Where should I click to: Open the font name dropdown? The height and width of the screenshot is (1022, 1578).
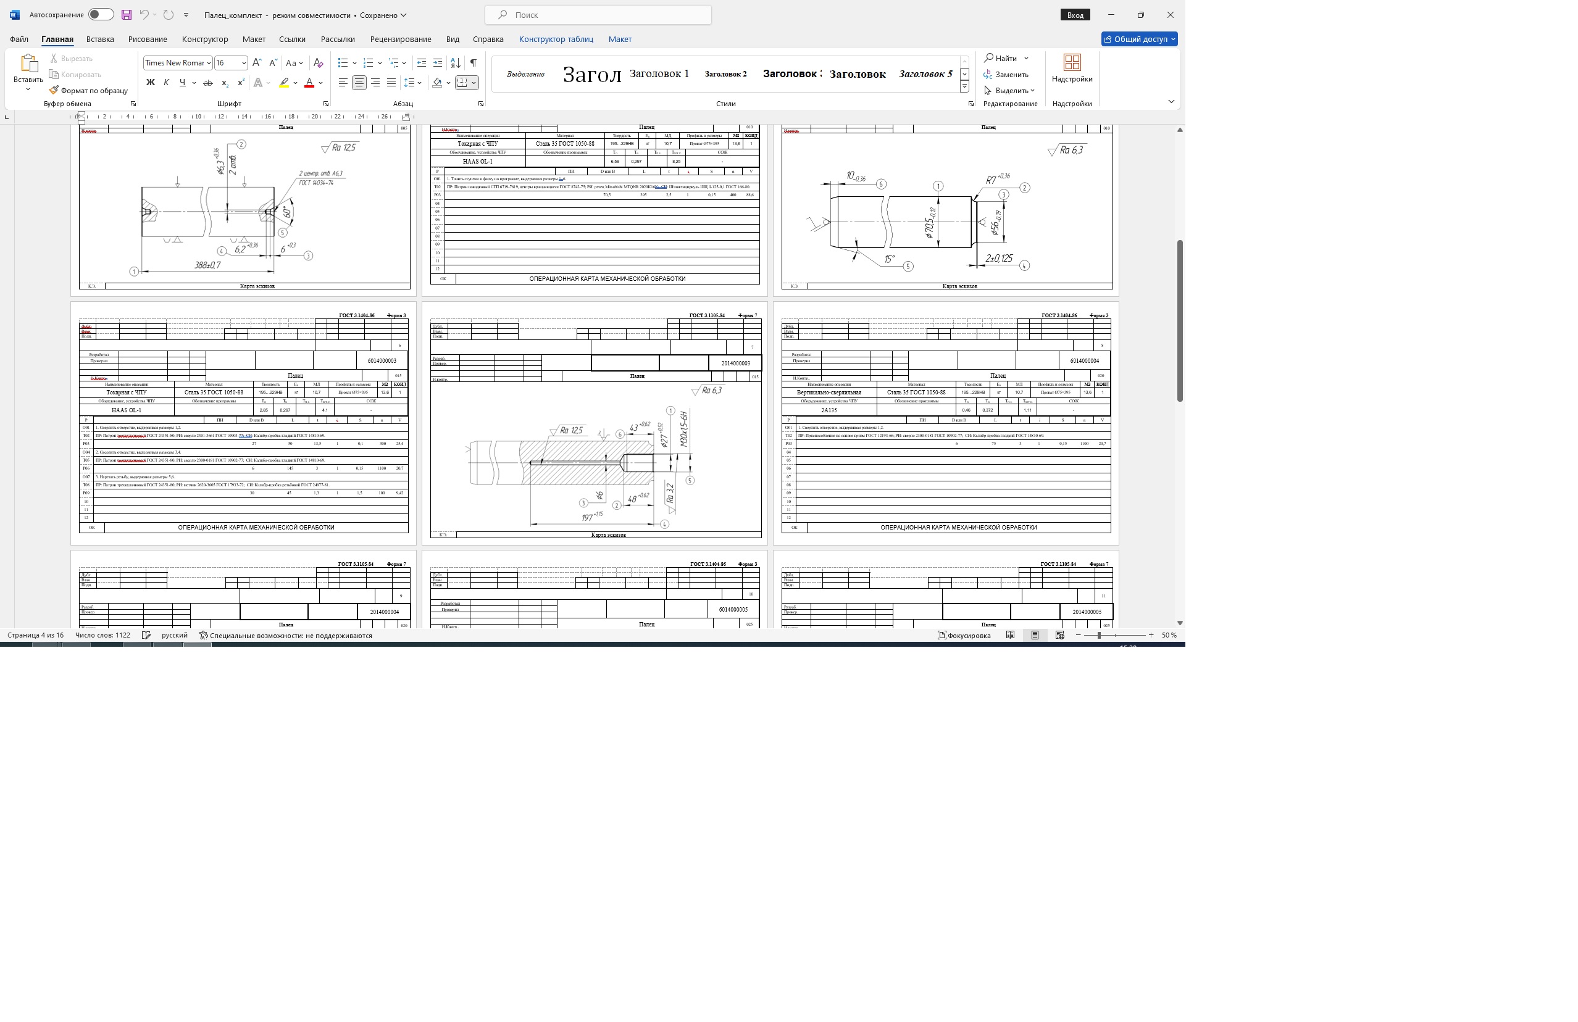pos(209,63)
